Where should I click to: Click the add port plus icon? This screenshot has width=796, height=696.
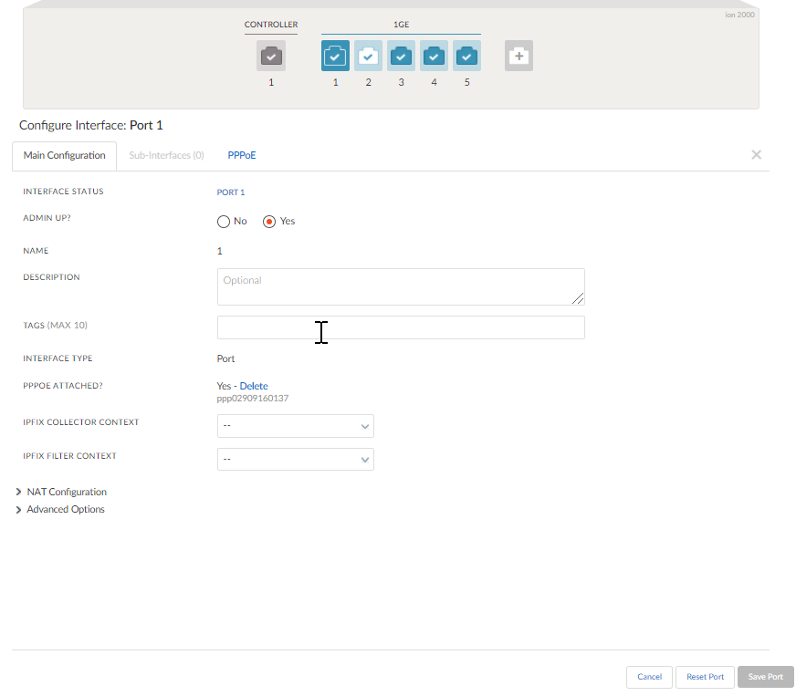click(x=518, y=56)
